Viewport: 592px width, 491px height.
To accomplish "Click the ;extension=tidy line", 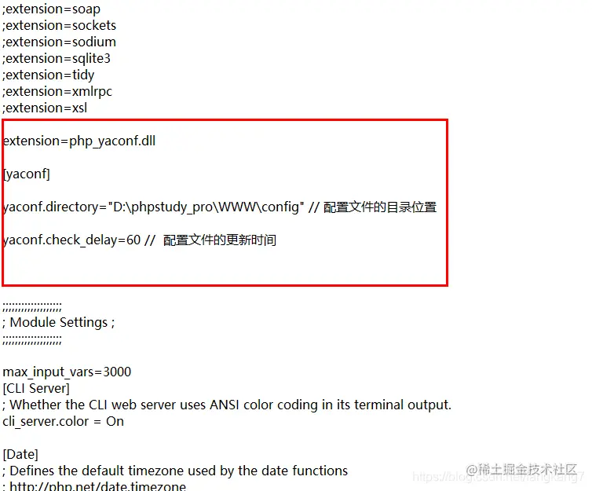I will (49, 75).
